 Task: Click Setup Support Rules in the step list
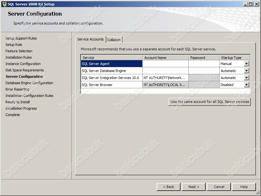[x=21, y=38]
